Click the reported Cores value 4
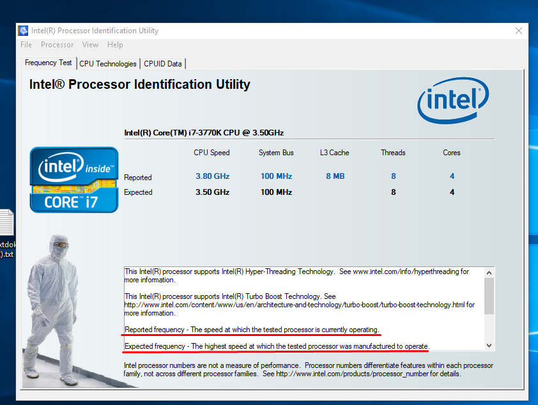 tap(452, 176)
